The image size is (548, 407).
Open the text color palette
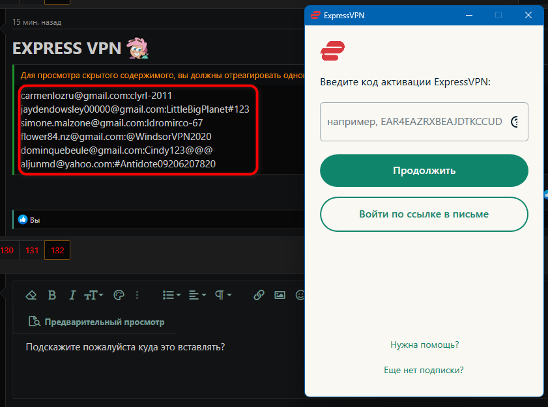point(119,295)
